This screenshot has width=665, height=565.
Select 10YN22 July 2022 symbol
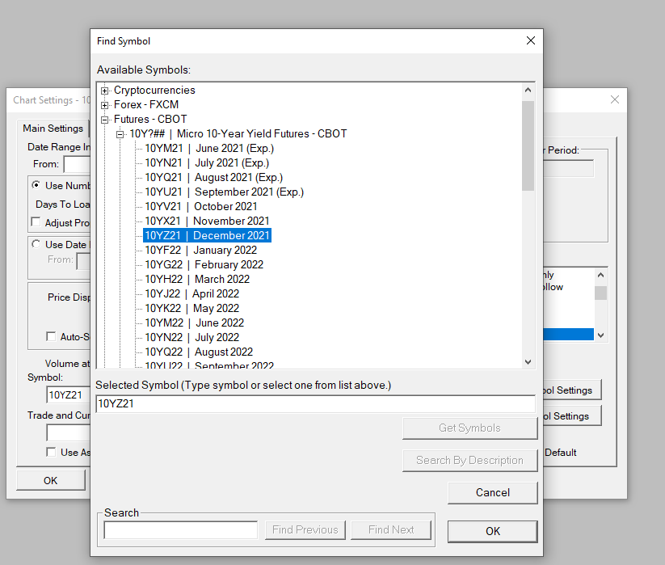click(x=192, y=337)
